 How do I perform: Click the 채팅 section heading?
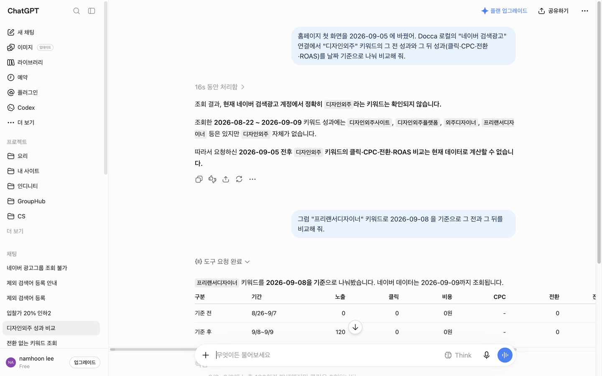(12, 254)
